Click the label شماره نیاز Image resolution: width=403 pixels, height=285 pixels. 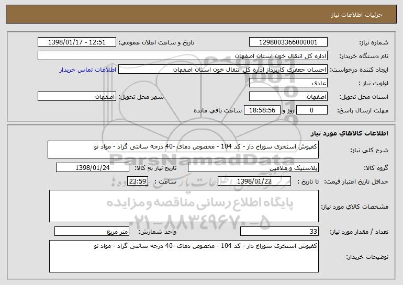coord(375,42)
